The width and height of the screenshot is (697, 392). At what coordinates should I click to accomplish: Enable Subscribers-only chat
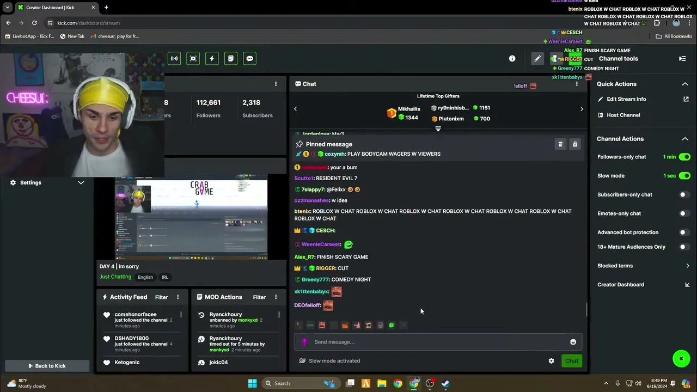tap(684, 194)
